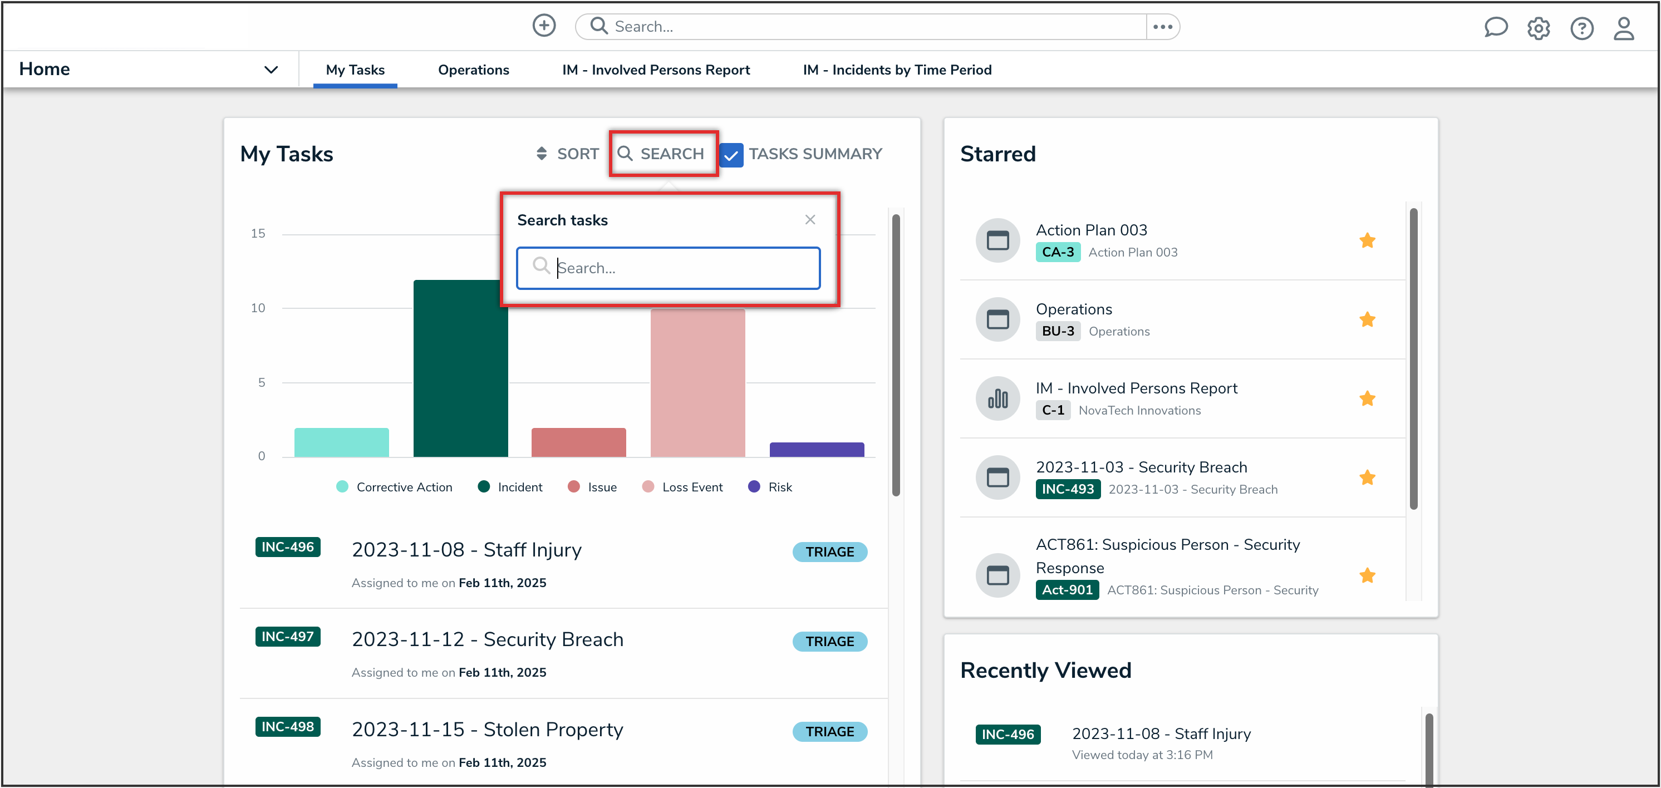Image resolution: width=1661 pixels, height=788 pixels.
Task: Click the IM Involved Persons Report chart icon
Action: point(997,399)
